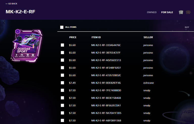Image resolution: width=194 pixels, height=124 pixels.
Task: Click seller name ostricone
Action: [x=149, y=83]
